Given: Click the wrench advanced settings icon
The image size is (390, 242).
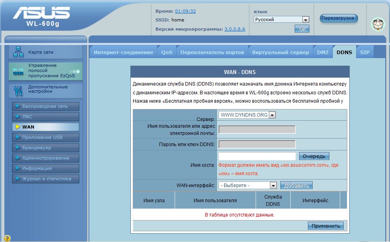Looking at the screenshot, I should click(x=18, y=91).
